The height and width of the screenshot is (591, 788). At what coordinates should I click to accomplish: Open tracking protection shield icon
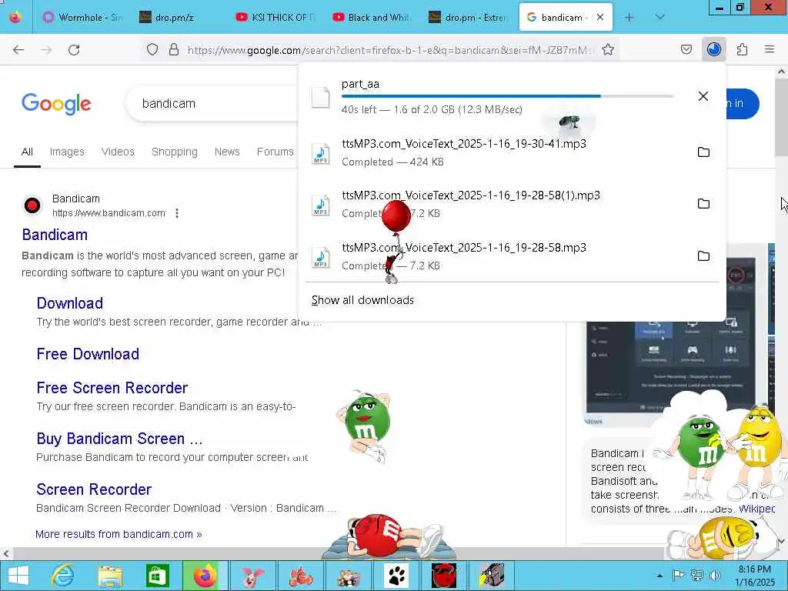pyautogui.click(x=152, y=49)
